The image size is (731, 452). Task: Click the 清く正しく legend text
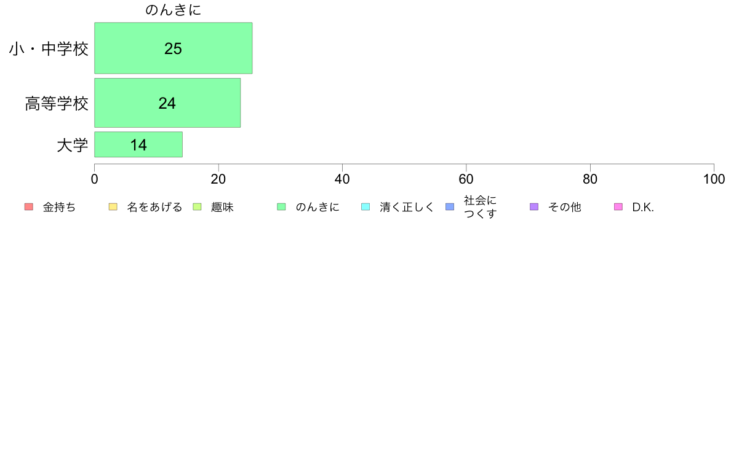coord(407,207)
